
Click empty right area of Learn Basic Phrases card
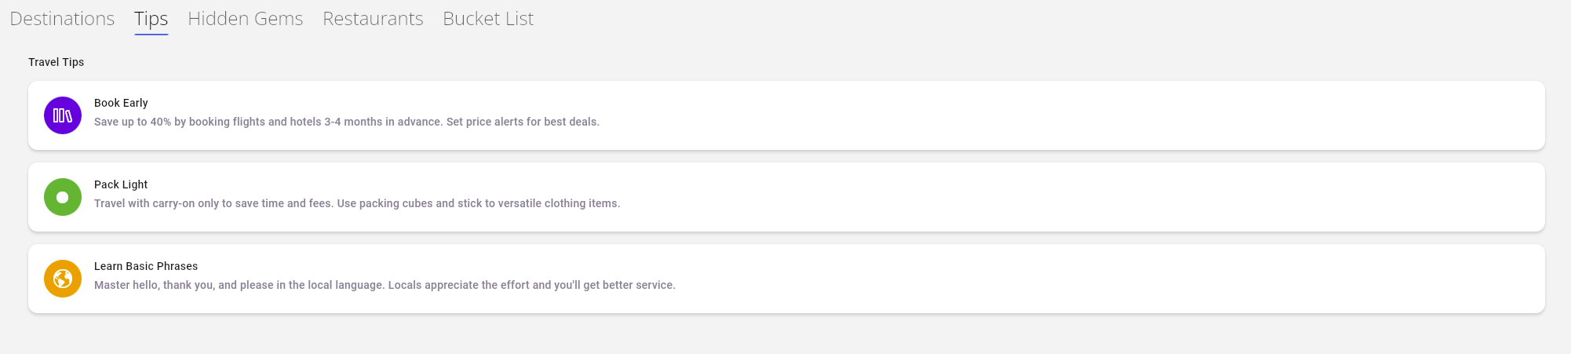point(1177,279)
